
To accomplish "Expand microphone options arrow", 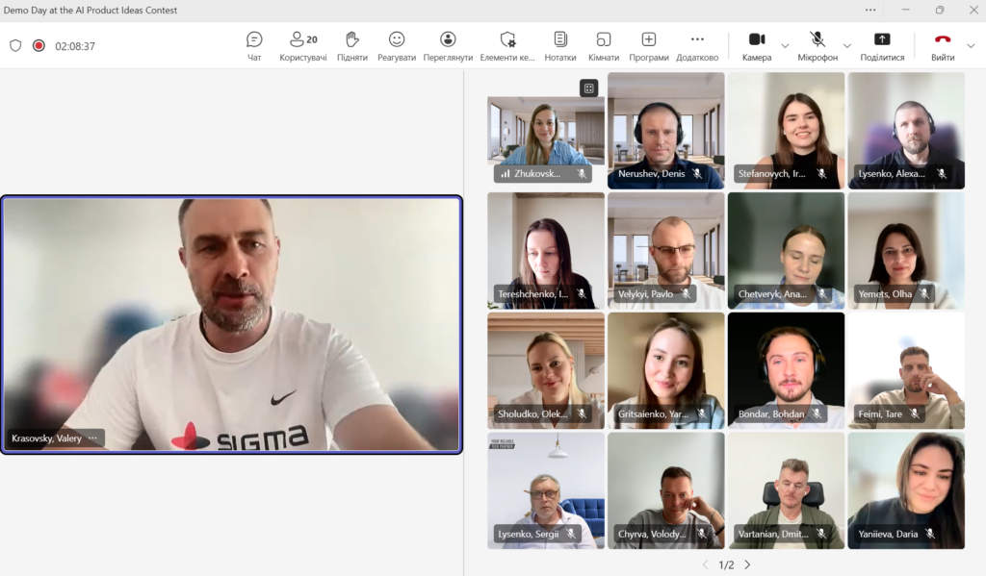I will [847, 46].
